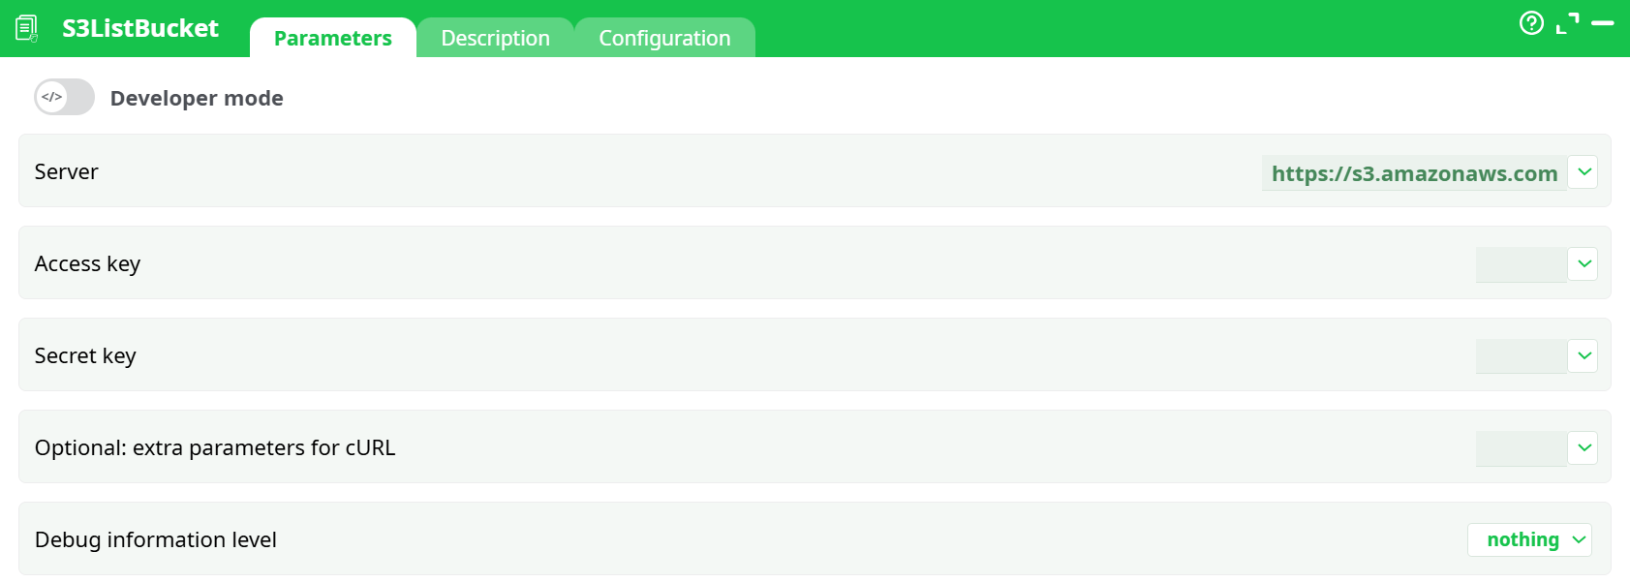Open the Description tab
This screenshot has width=1630, height=583.
point(495,38)
